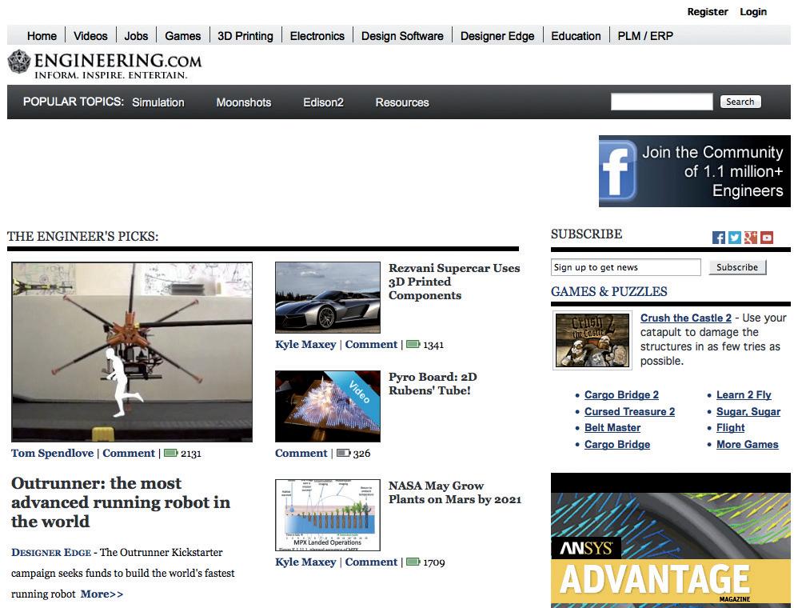
Task: Open the Pyro Board: 2D Rubens' Tube headline
Action: pyautogui.click(x=433, y=383)
